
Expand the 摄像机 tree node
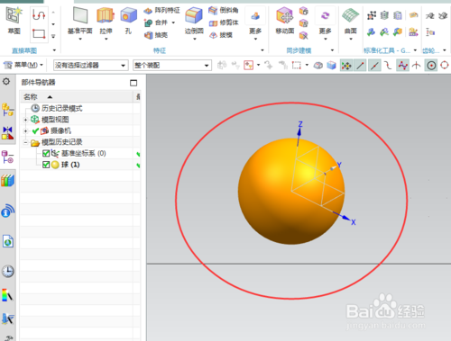coord(25,130)
